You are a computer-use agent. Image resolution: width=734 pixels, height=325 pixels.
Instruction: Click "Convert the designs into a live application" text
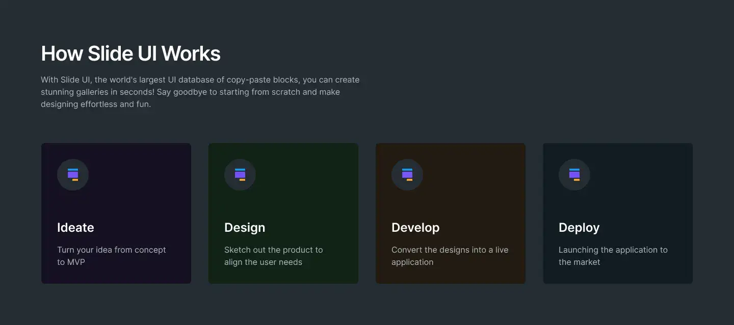tap(450, 256)
